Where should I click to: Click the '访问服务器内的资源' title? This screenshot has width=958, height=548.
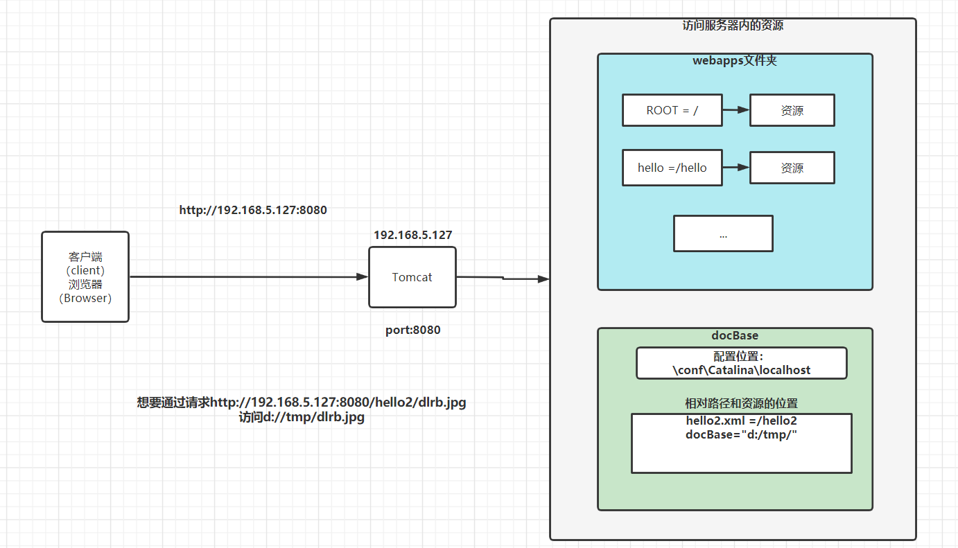tap(733, 26)
